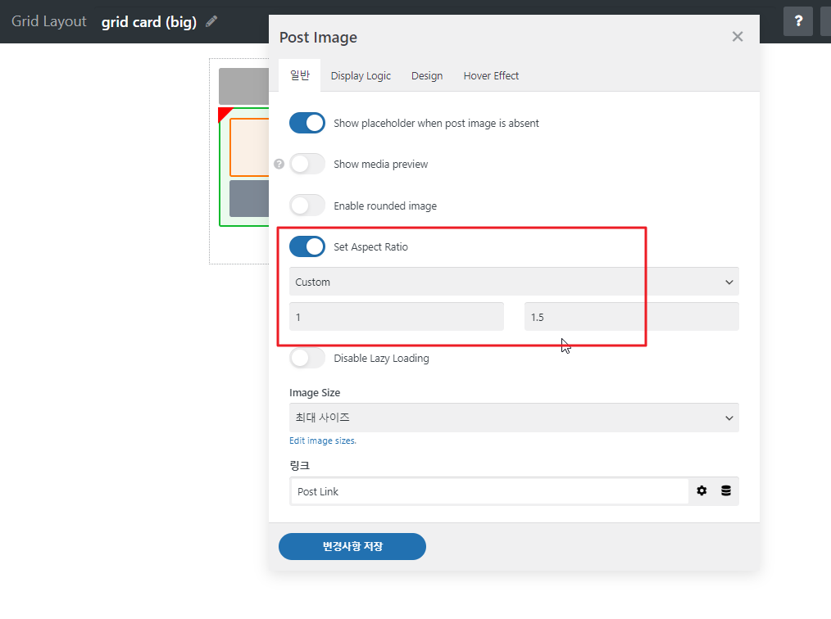Open the help question mark button

coord(797,21)
